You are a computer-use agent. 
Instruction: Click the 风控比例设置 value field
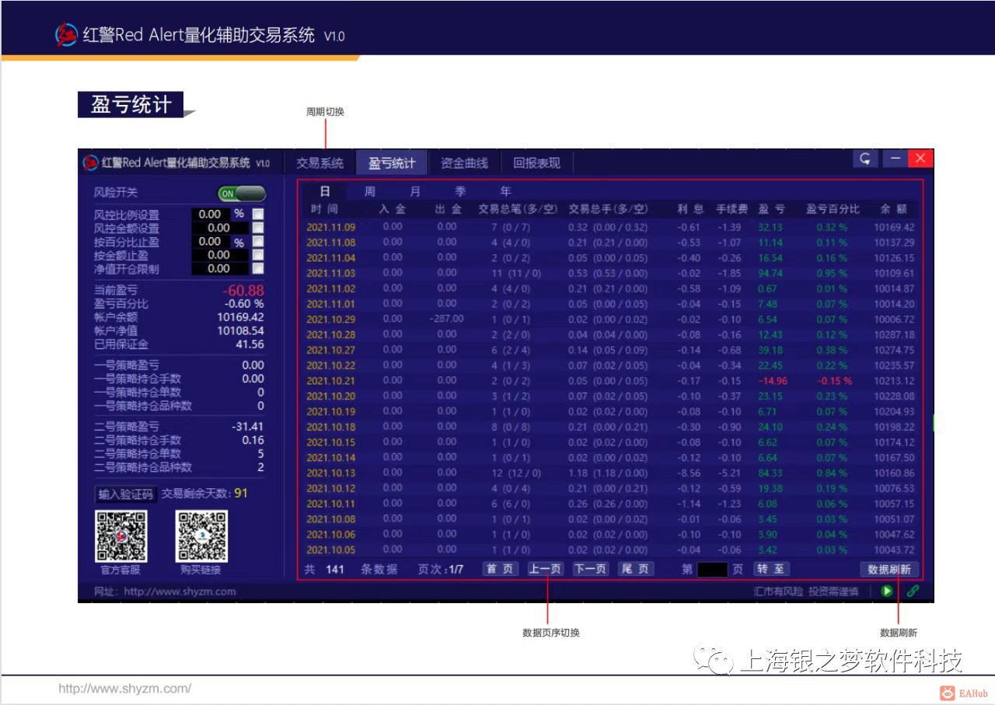pos(210,214)
